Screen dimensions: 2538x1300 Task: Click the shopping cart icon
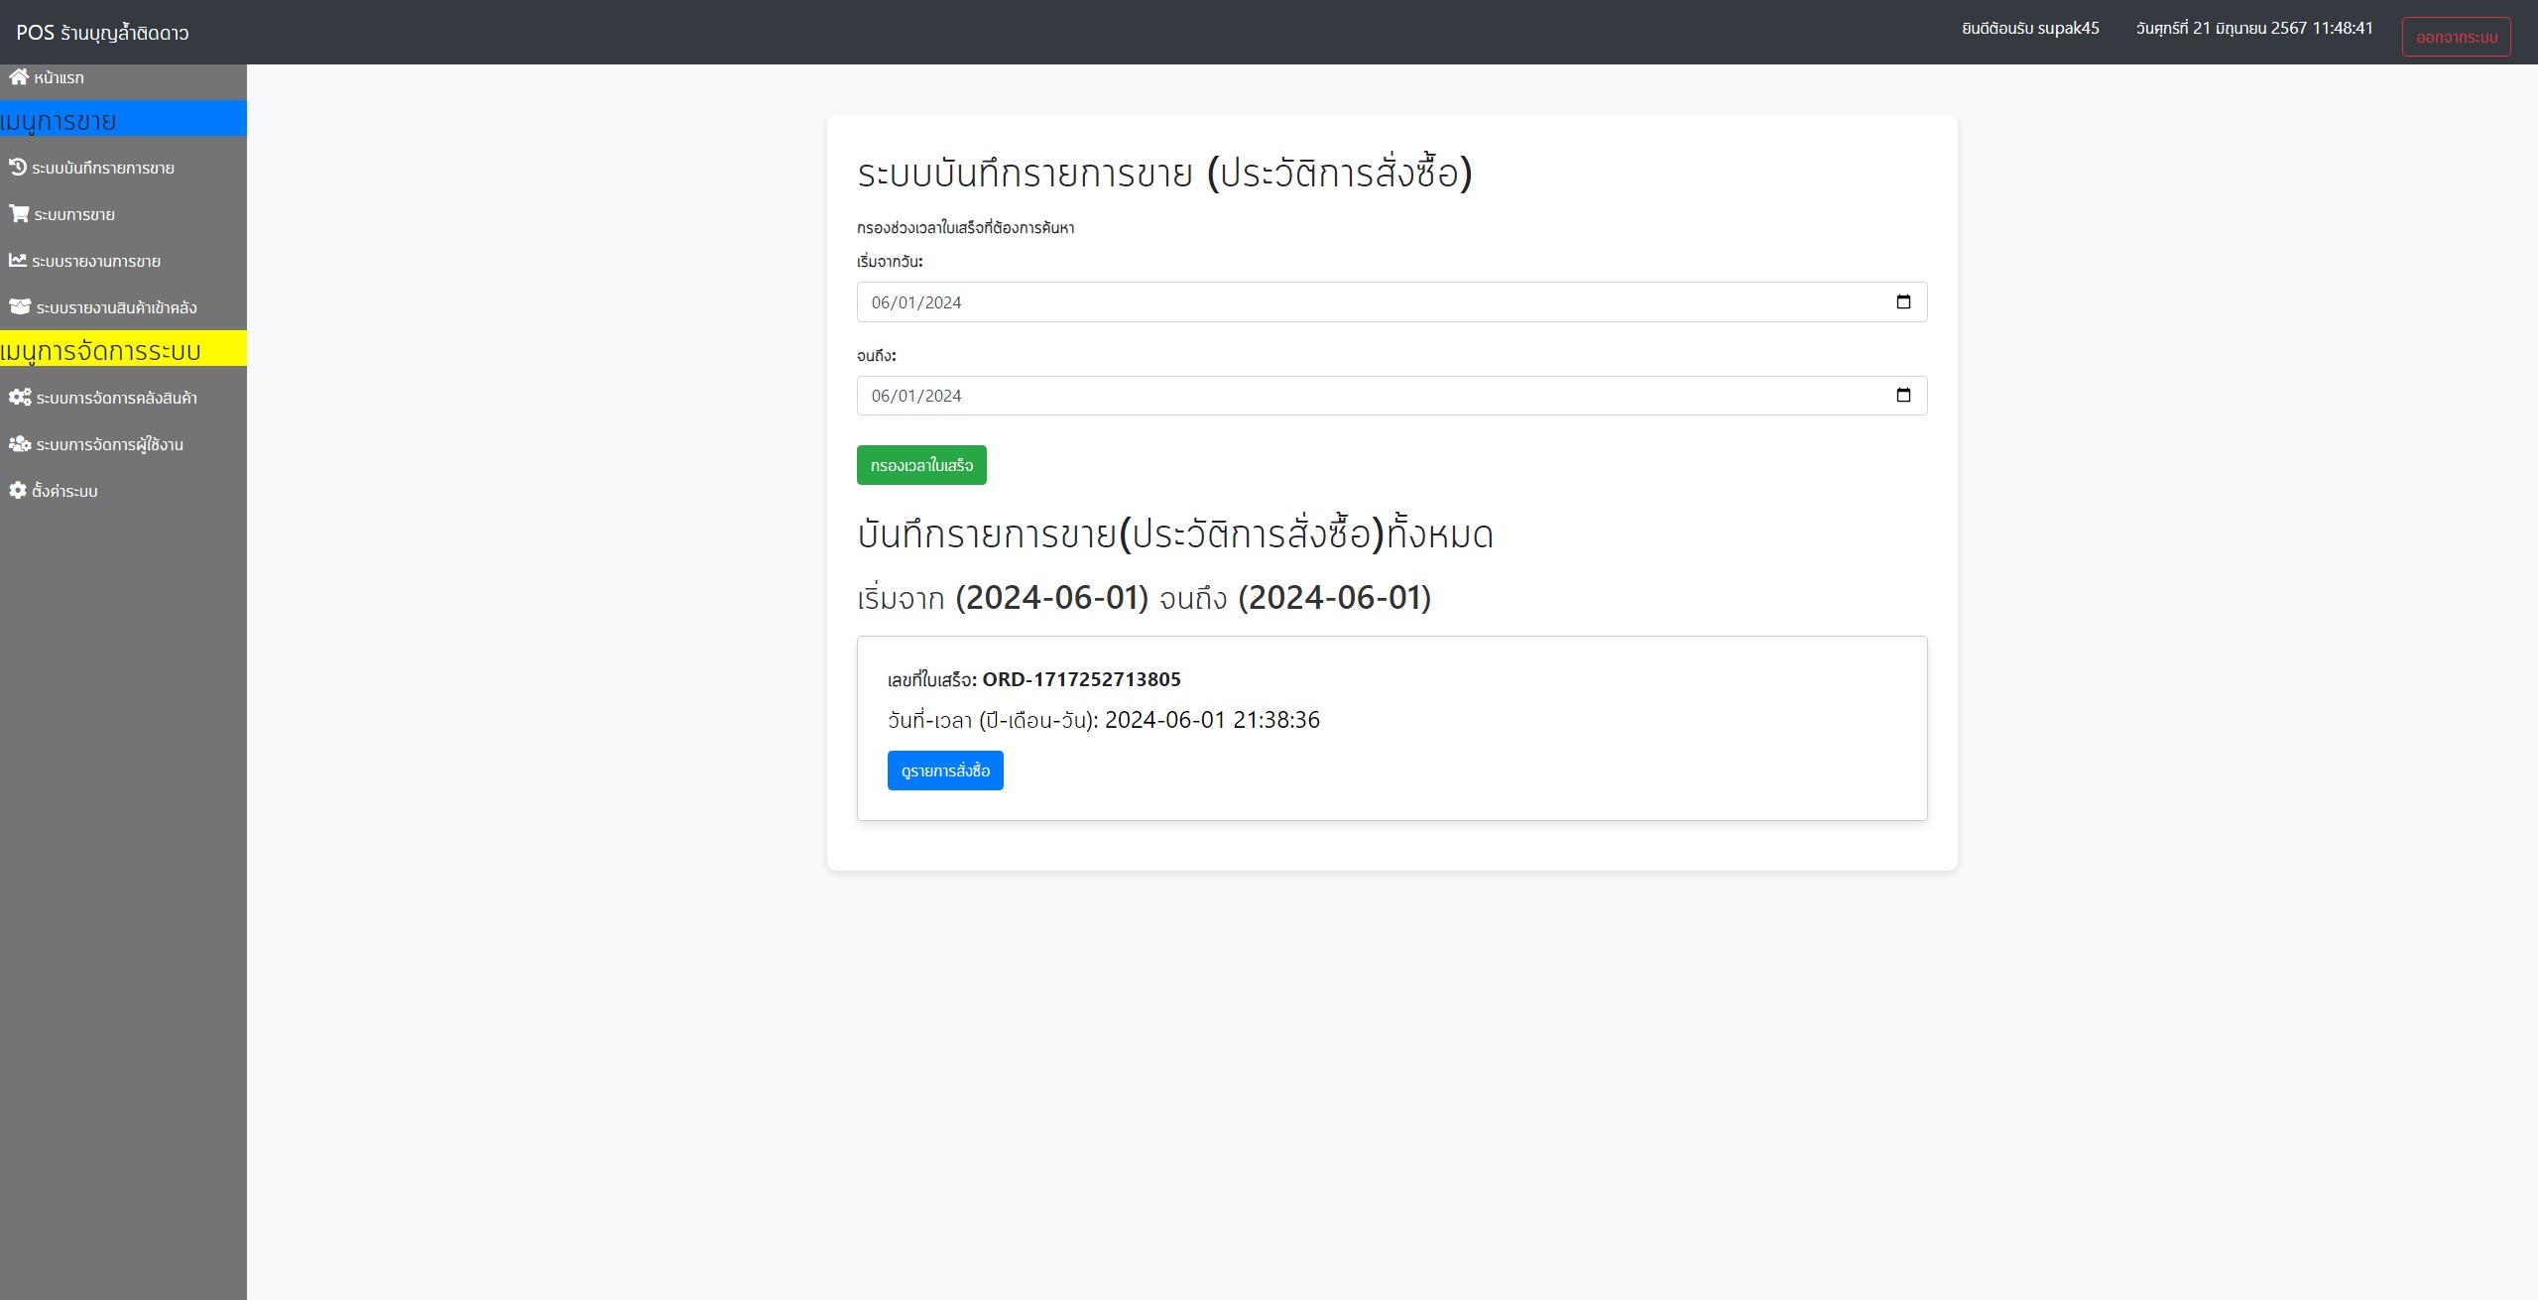tap(19, 213)
